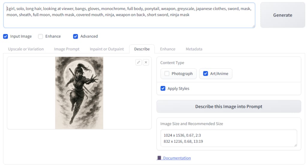Image resolution: width=307 pixels, height=167 pixels.
Task: Click the ninja artwork thumbnail
Action: [x=79, y=93]
